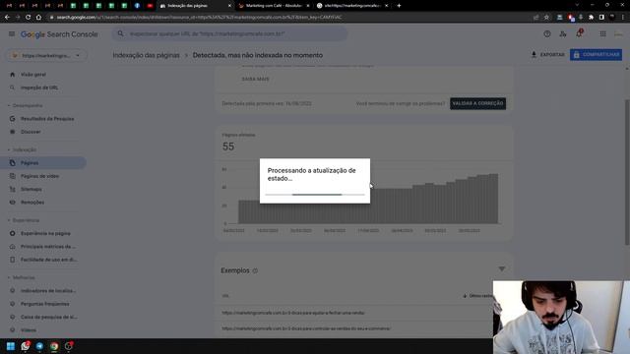The image size is (630, 354).
Task: Click the Remoções eye-off icon
Action: click(13, 203)
